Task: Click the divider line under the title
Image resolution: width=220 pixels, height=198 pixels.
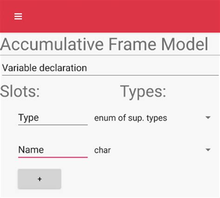Action: 110,55
